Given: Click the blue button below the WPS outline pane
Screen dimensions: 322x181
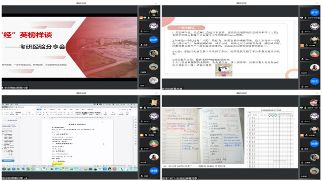Looking at the screenshot, I should pos(8,160).
